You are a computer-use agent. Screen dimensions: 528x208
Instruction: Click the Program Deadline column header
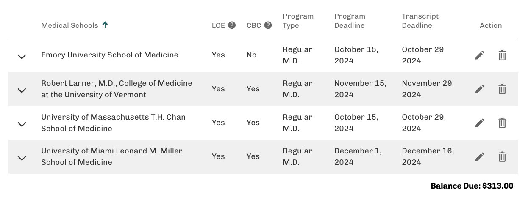350,21
